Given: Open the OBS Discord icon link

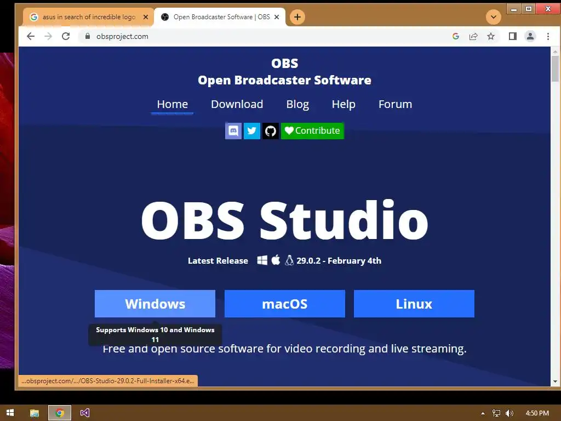Looking at the screenshot, I should pos(233,130).
